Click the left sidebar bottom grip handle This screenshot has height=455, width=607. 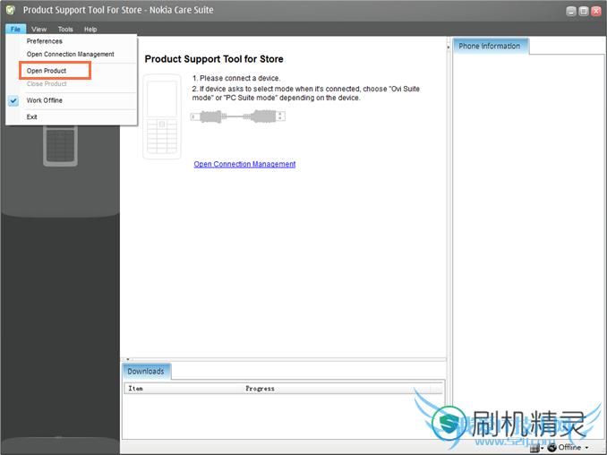click(58, 437)
